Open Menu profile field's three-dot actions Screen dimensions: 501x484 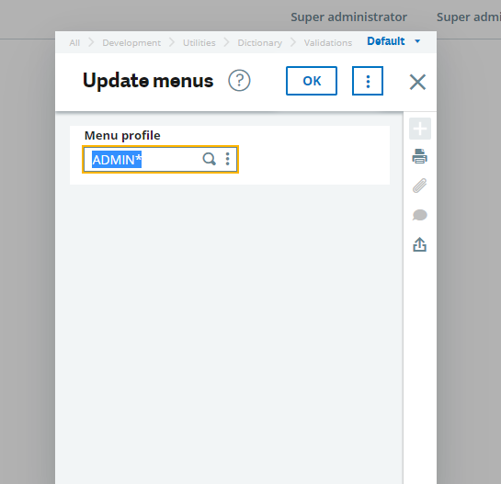point(227,159)
